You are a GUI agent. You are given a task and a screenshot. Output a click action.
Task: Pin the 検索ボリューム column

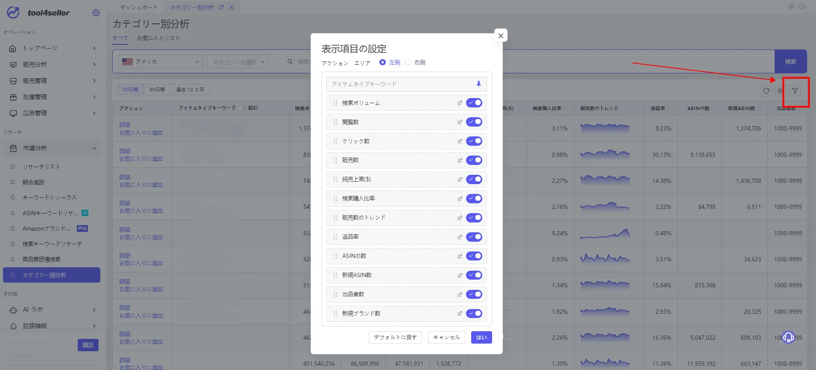coord(460,103)
